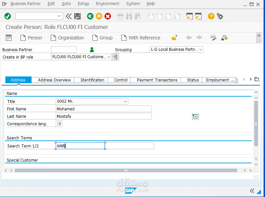
Task: Click the Organization create button
Action: 67,38
